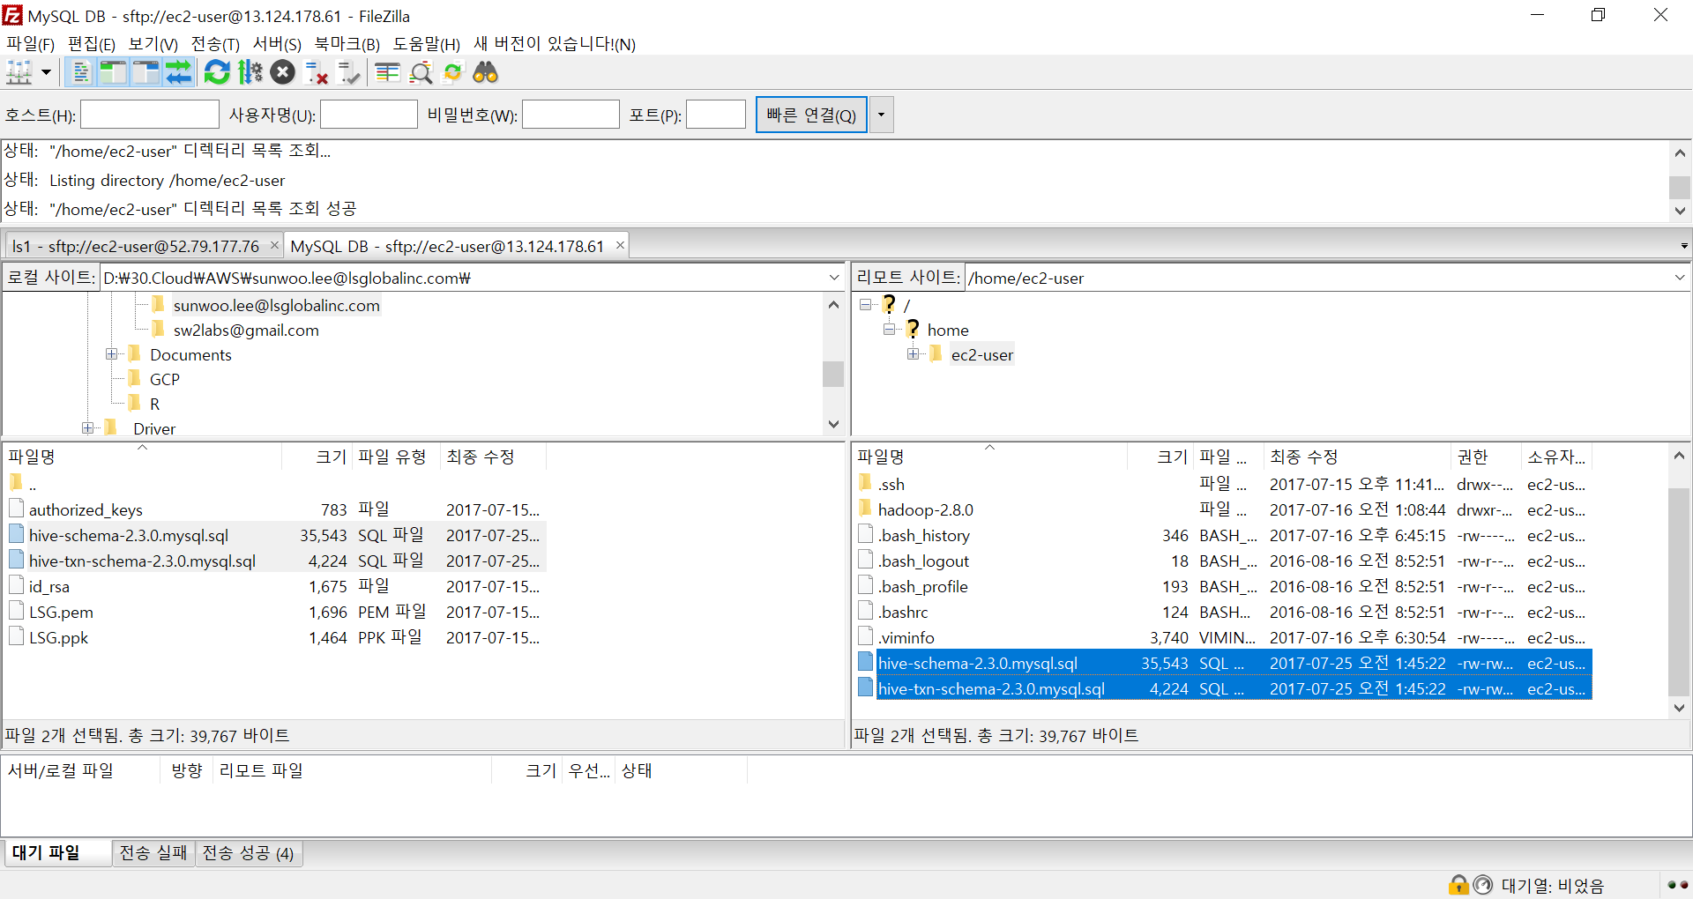This screenshot has height=899, width=1693.
Task: Open the Site Manager dropdown arrow
Action: tap(46, 72)
